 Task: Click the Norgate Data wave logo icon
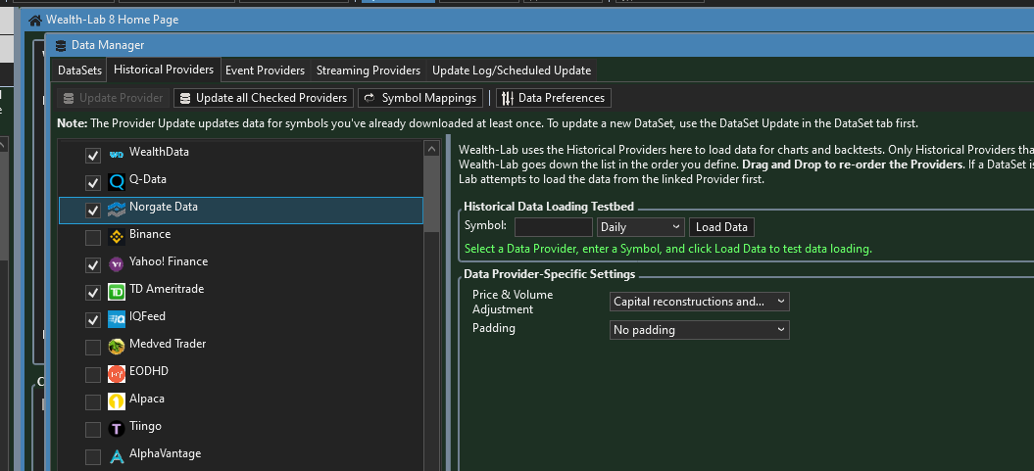pos(117,210)
